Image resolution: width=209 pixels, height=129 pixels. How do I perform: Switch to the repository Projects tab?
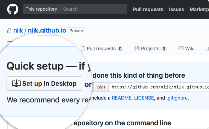pyautogui.click(x=150, y=49)
